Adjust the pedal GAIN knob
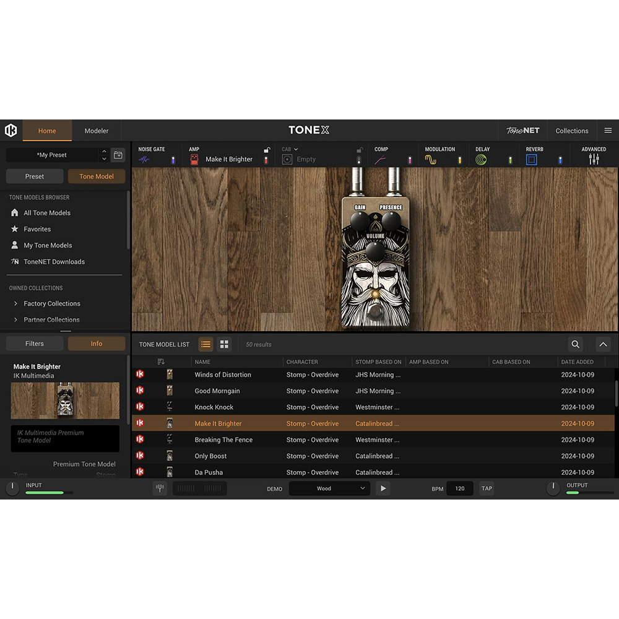The height and width of the screenshot is (619, 619). point(360,220)
